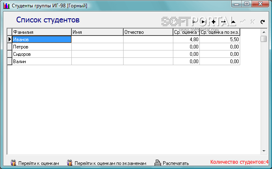Screen dimensions: 272x169
Task: Click the empty Отчество cell for Петров
Action: [x=148, y=47]
